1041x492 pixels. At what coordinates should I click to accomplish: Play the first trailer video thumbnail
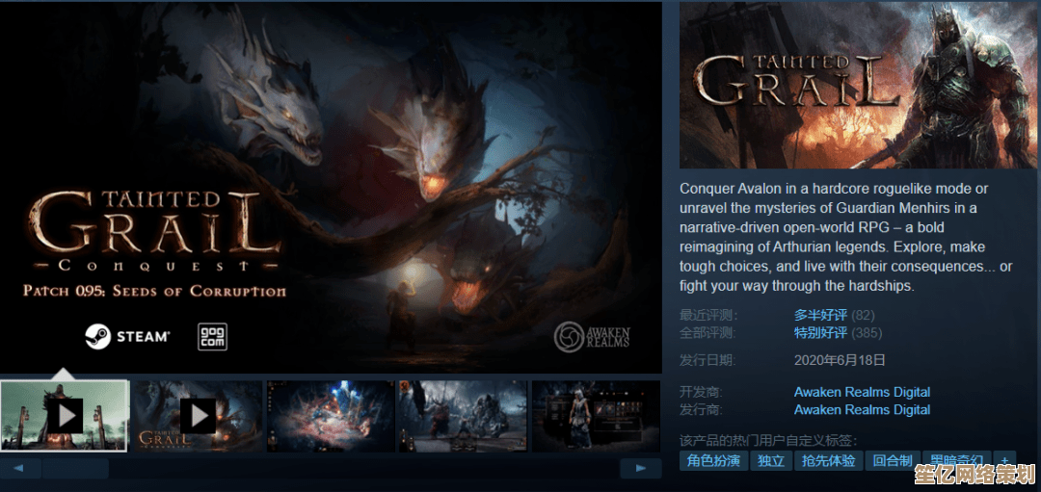[65, 416]
